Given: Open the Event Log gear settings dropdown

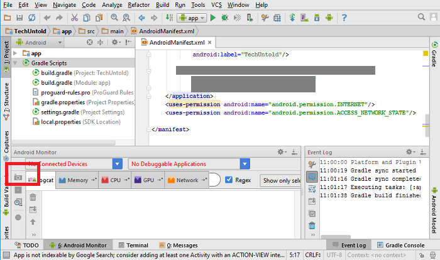Looking at the screenshot, I should tap(410, 152).
